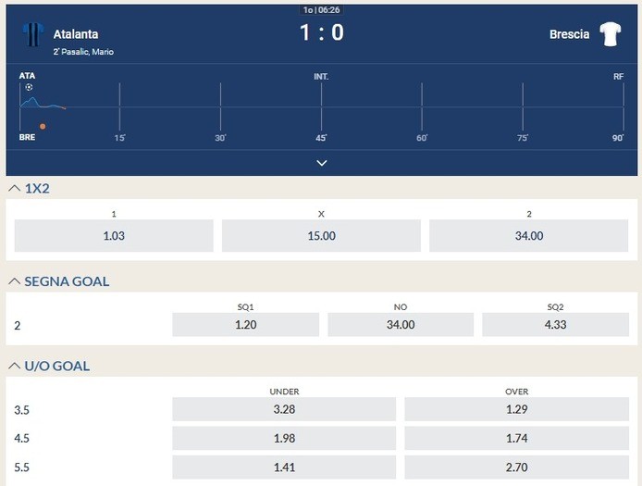The image size is (642, 486).
Task: Pick Brescia win at 34.00
Action: tap(529, 236)
